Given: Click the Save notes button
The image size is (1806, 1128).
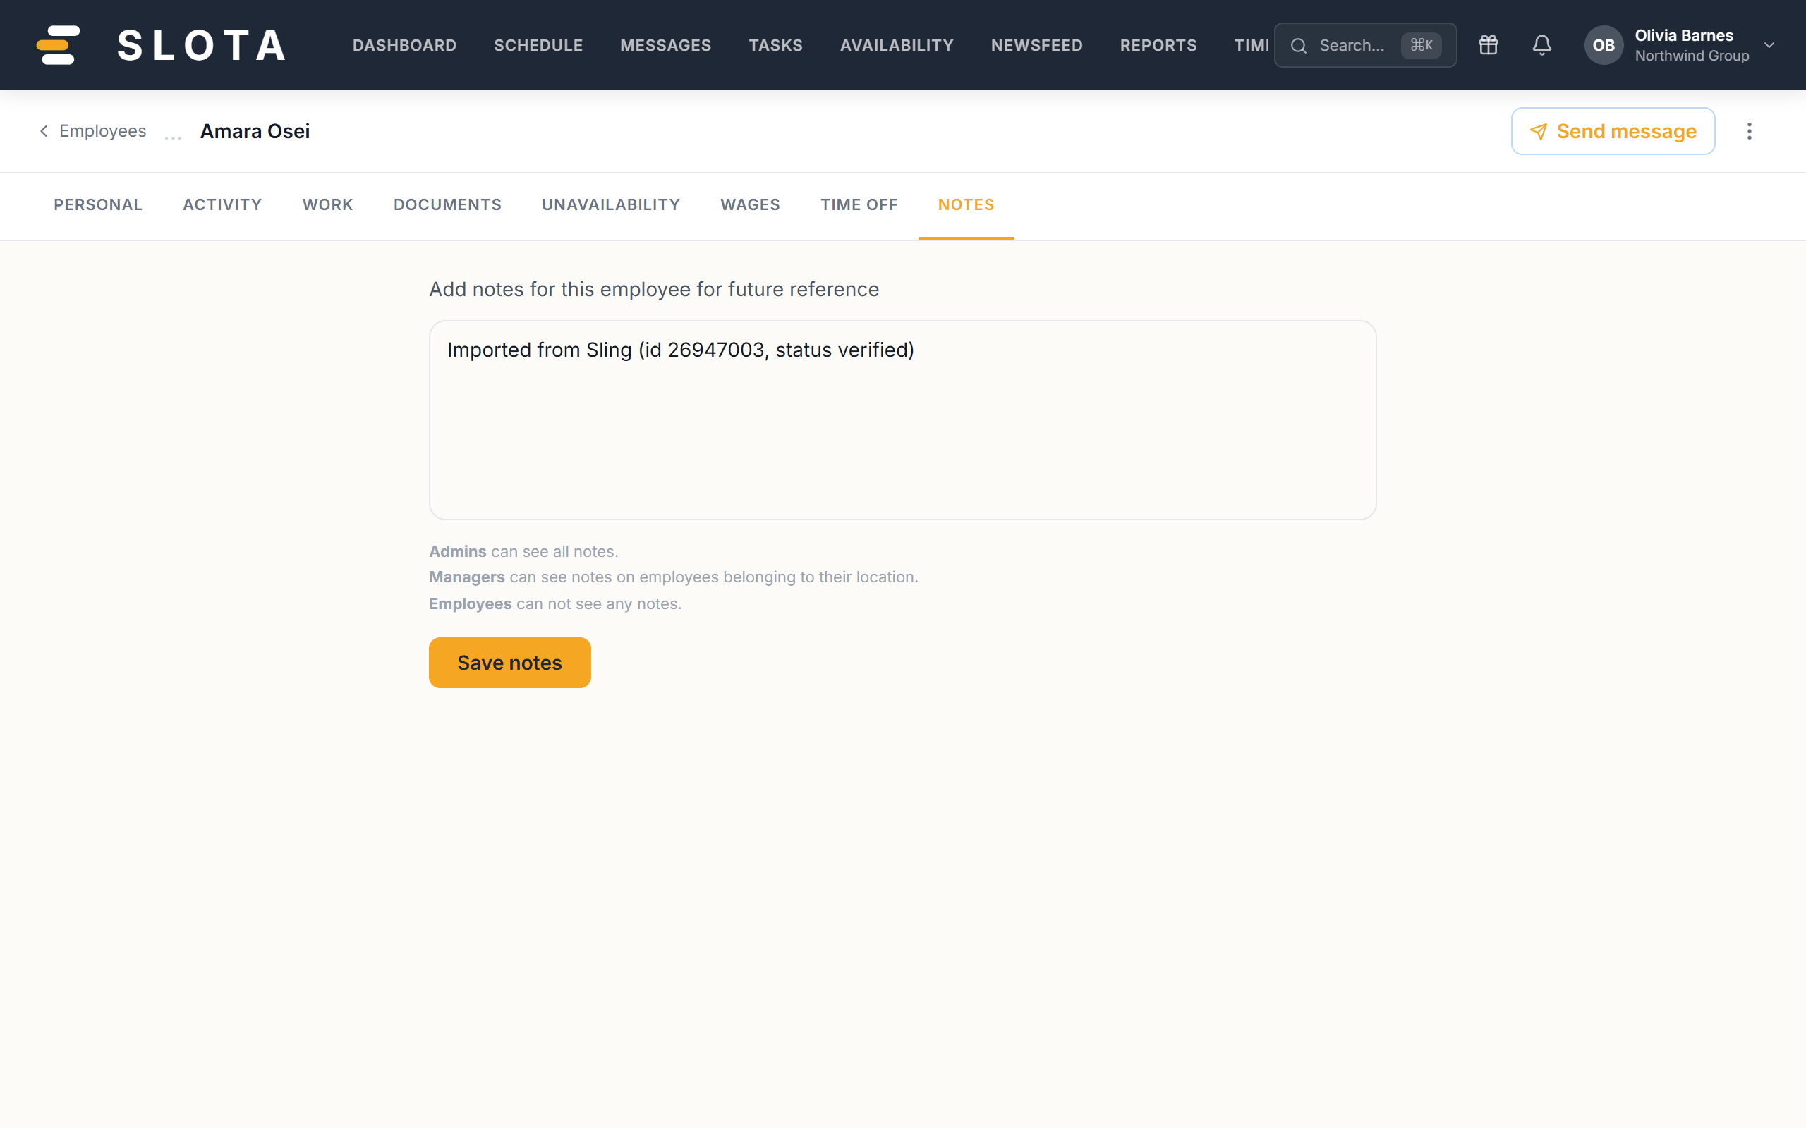Looking at the screenshot, I should (510, 663).
